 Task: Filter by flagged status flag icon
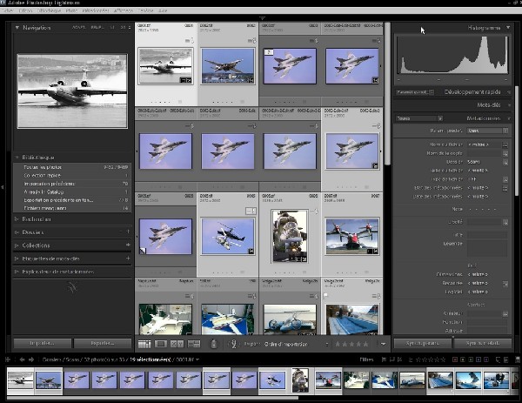[384, 359]
